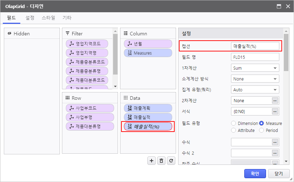Open the 수식 formula ellipsis button

point(275,142)
